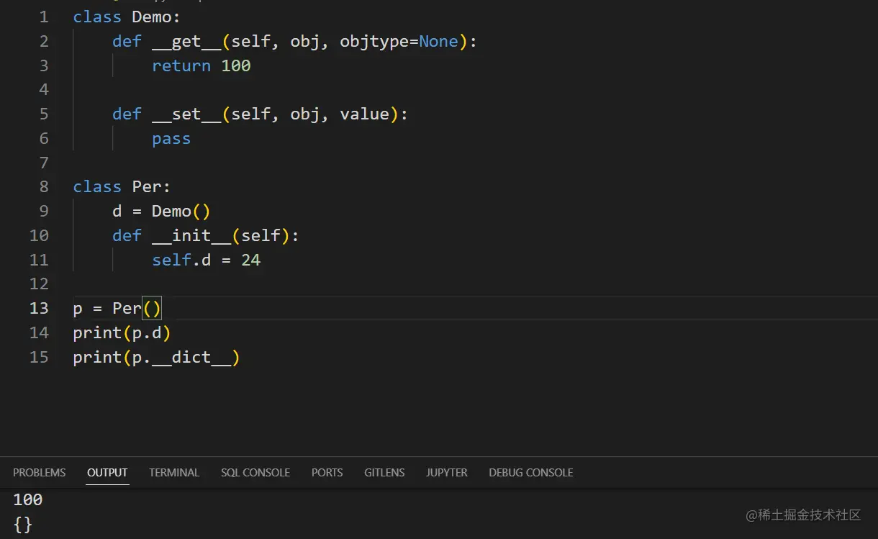878x539 pixels.
Task: Select the OUTPUT panel tab
Action: (x=107, y=473)
